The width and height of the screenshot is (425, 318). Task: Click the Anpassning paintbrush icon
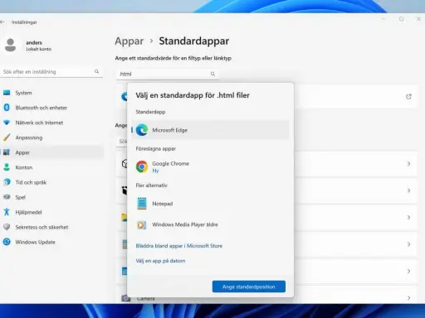tap(7, 137)
